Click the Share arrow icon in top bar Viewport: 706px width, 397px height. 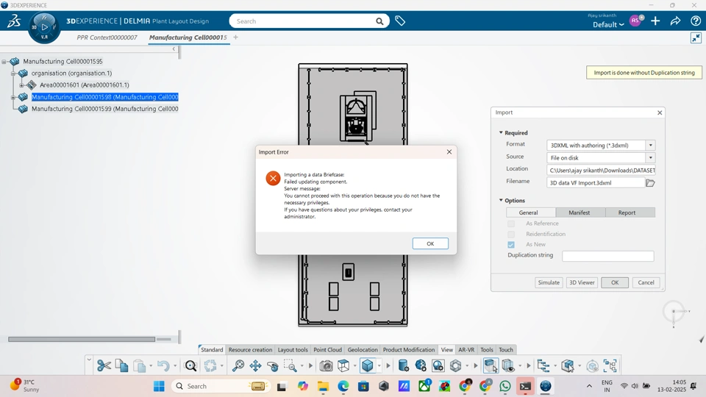coord(675,21)
